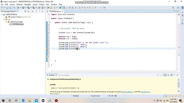The width and height of the screenshot is (184, 103).
Task: Open Package Explorer View Menu icon
Action: (x=36, y=11)
